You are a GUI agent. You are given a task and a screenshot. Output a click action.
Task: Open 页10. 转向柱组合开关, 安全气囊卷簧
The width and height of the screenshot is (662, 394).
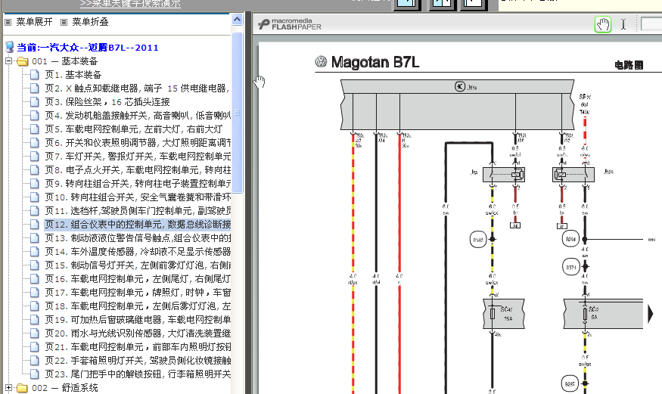click(x=138, y=197)
